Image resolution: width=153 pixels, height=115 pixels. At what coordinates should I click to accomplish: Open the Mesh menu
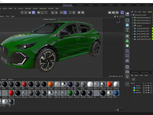(x=11, y=8)
